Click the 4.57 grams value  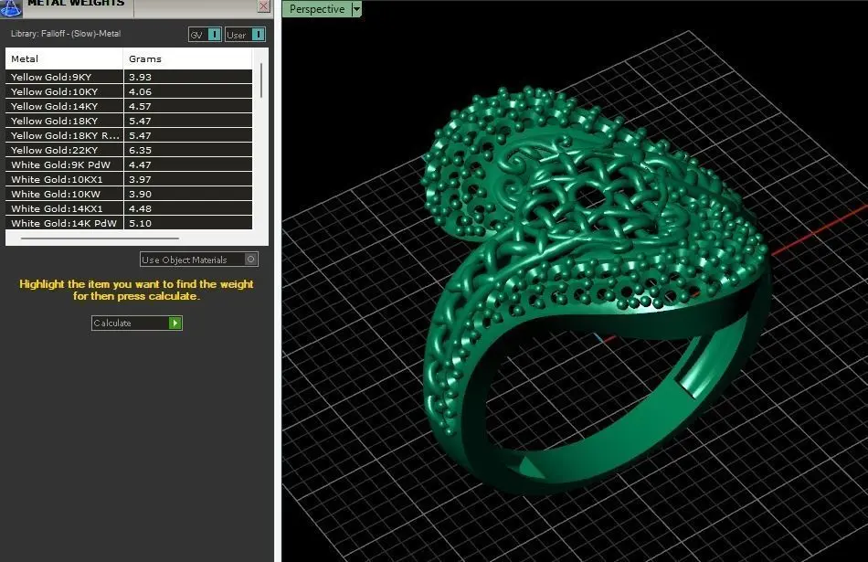[140, 106]
